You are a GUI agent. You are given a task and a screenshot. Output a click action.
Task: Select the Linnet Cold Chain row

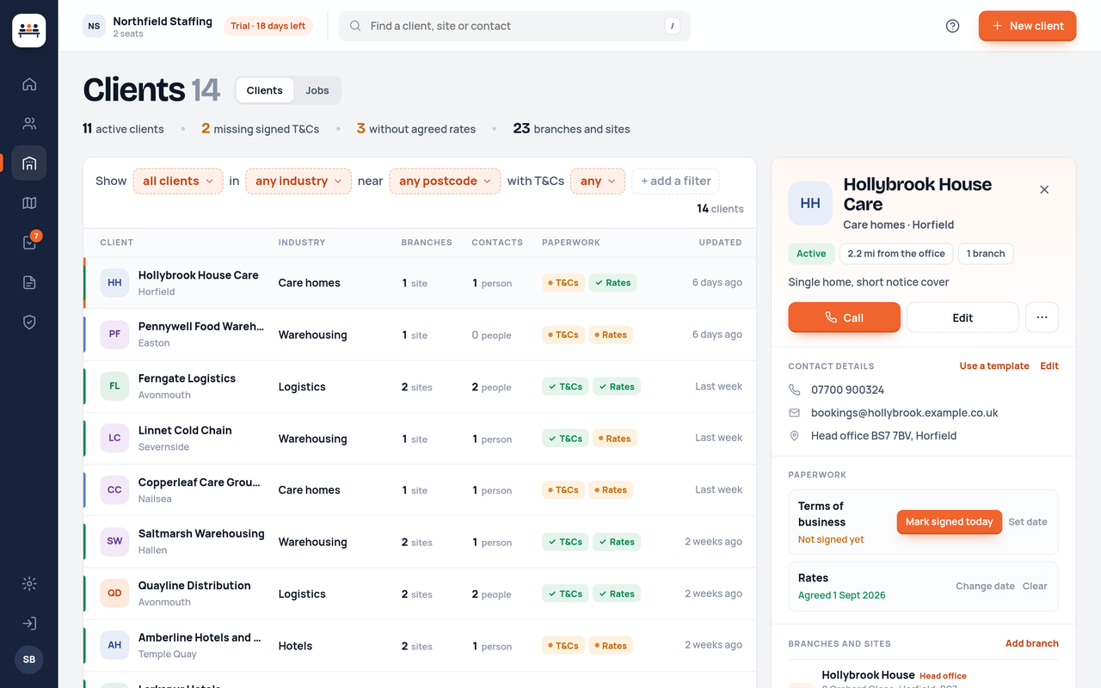coord(420,438)
